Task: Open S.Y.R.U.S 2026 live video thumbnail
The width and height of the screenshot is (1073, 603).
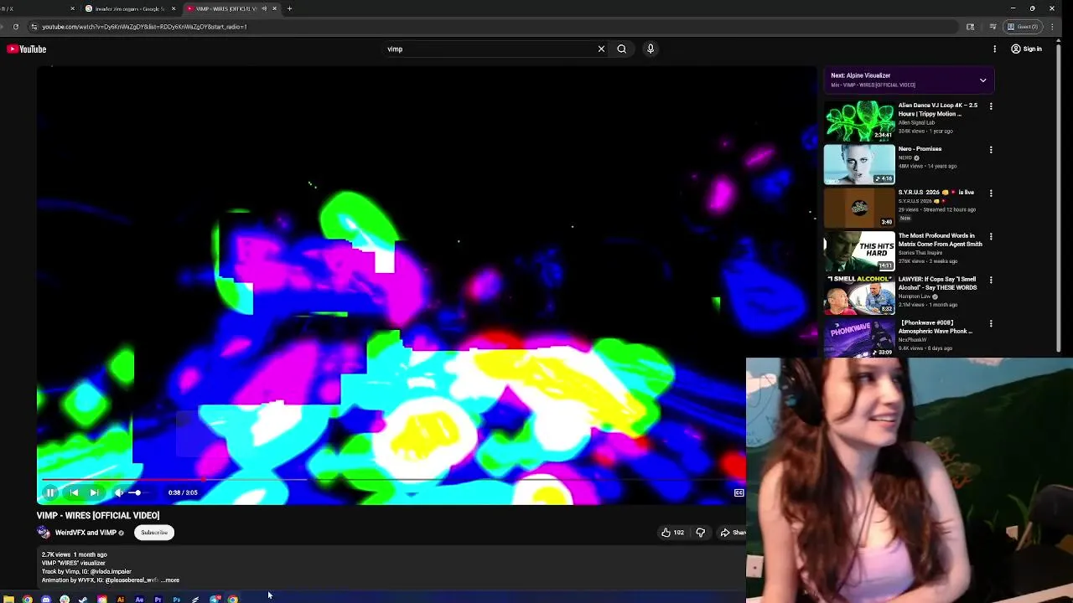Action: pos(859,208)
